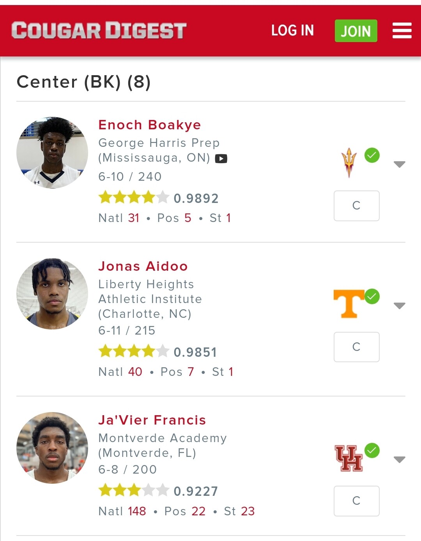Screen dimensions: 421x541
Task: Click LOG IN in the header
Action: [x=293, y=30]
